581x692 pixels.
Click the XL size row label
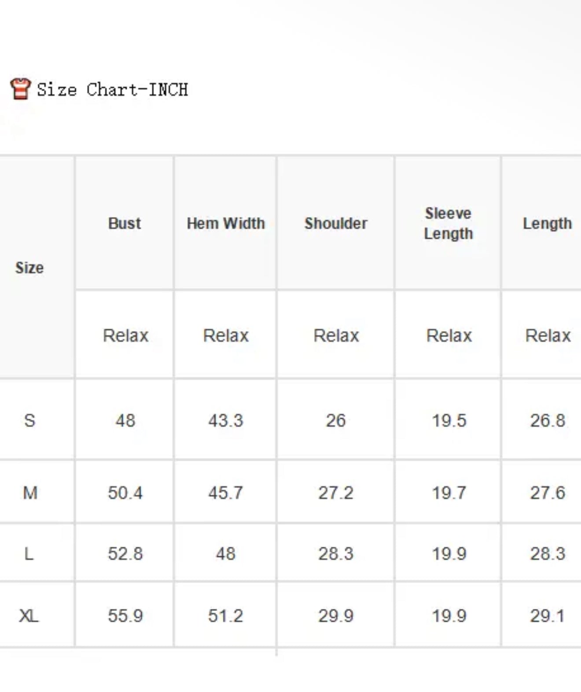pos(29,615)
